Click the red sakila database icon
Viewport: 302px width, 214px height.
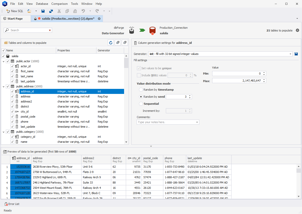click(152, 30)
